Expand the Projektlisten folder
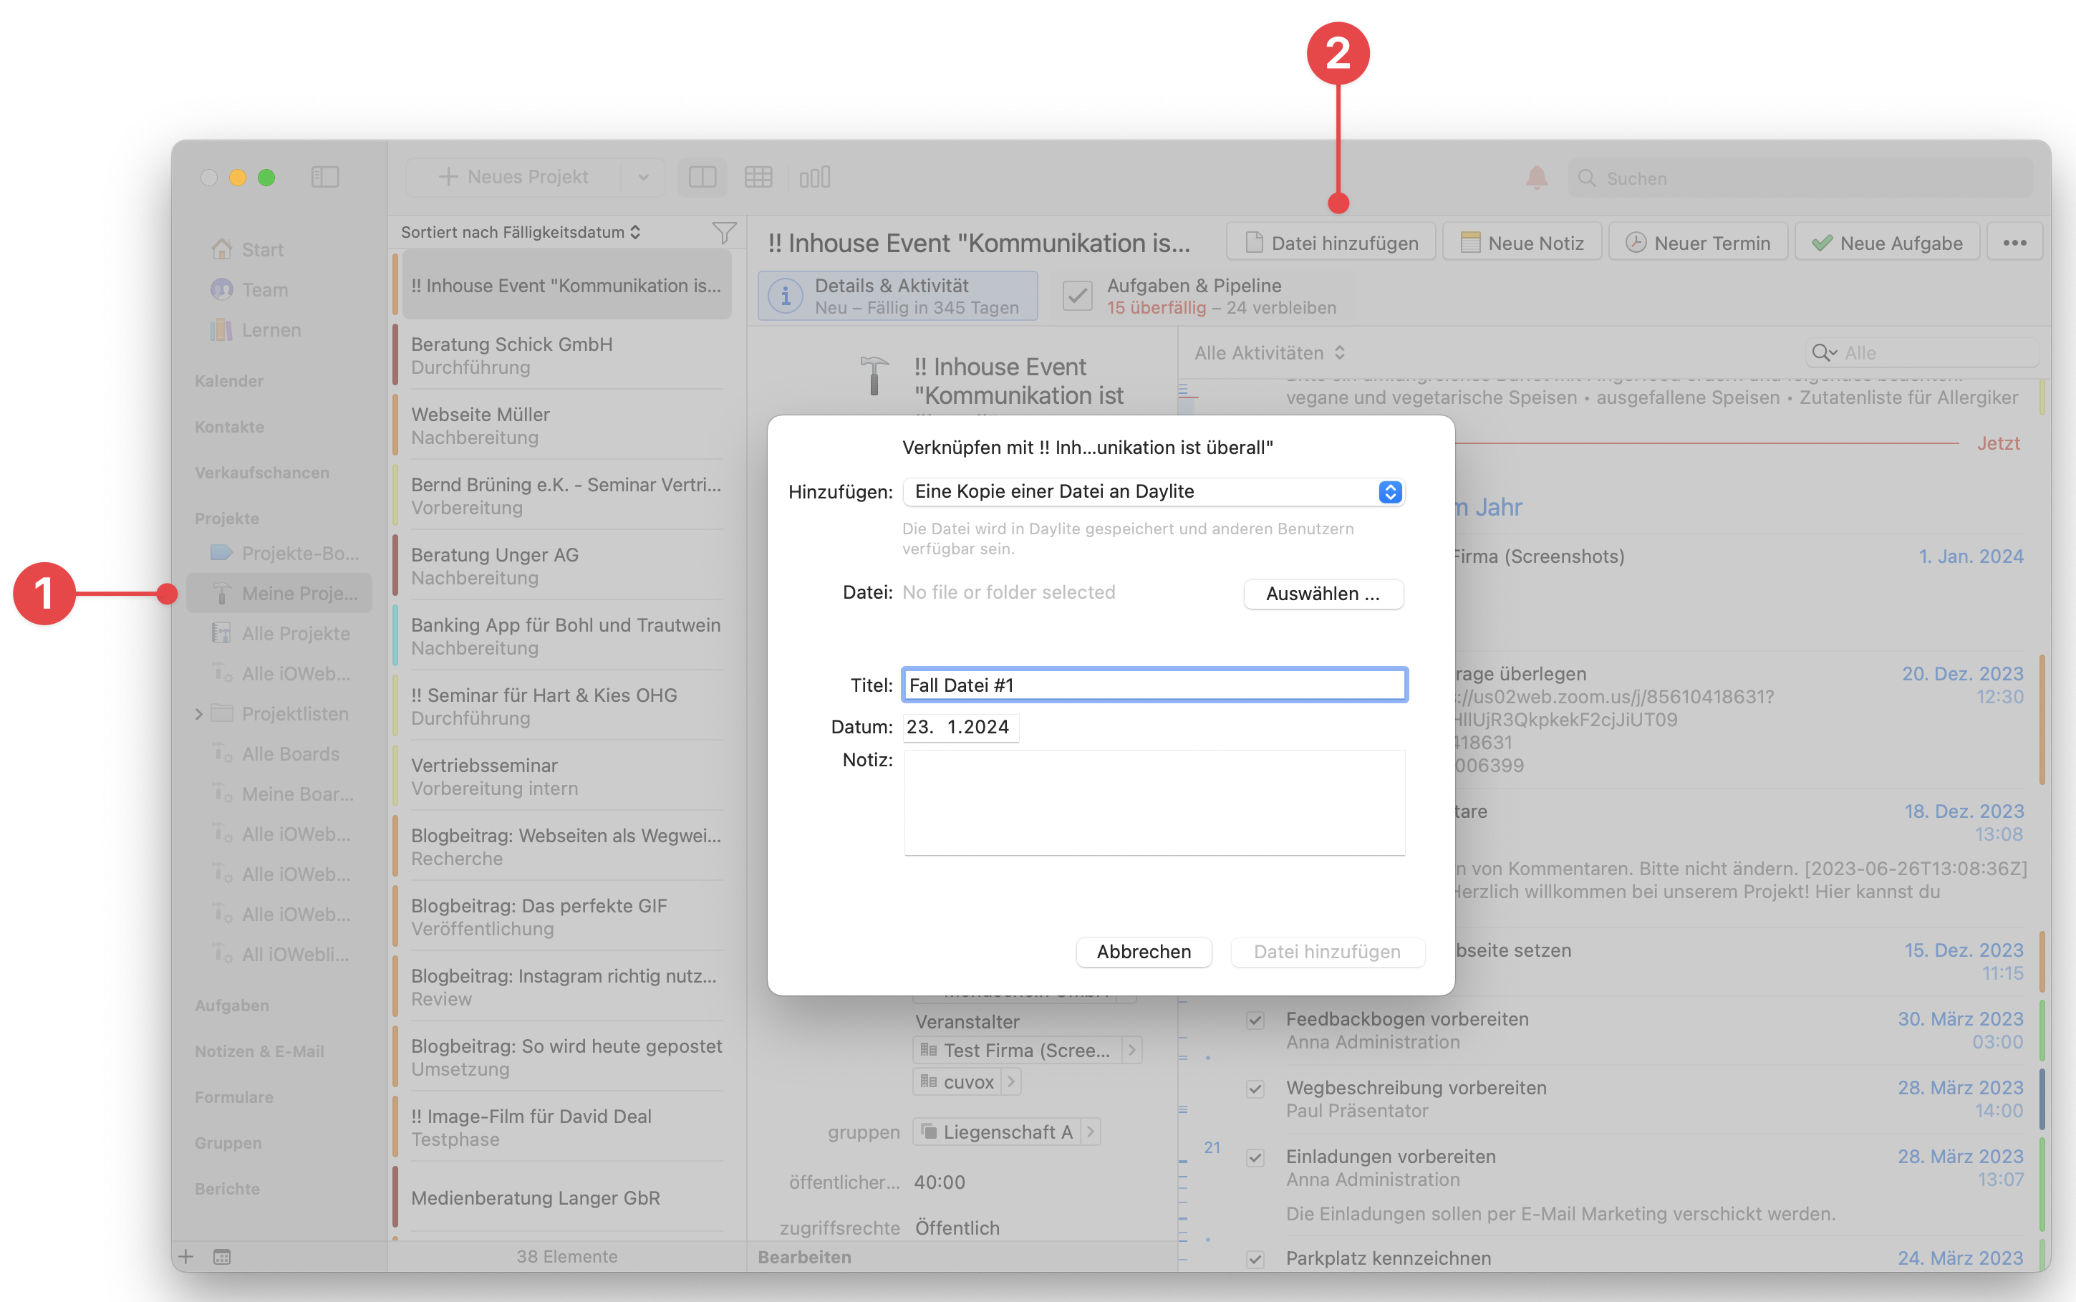The width and height of the screenshot is (2076, 1302). 199,714
